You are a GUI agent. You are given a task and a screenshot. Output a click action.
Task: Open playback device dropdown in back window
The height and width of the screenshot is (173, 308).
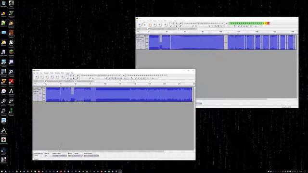pos(188,29)
